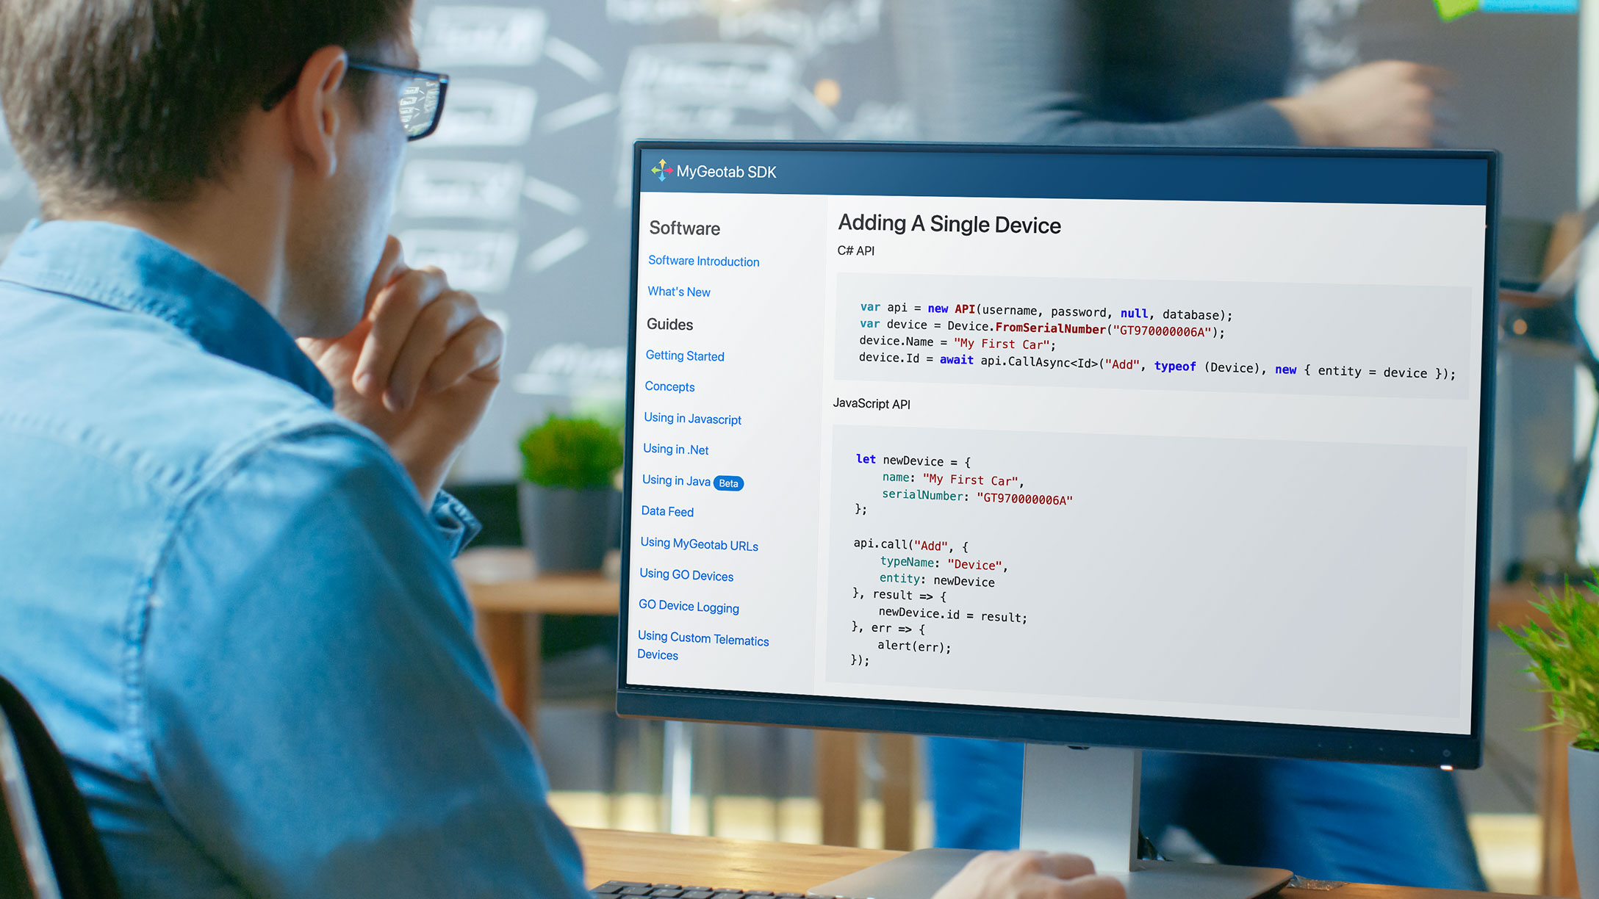
Task: Open GO Device Logging guide
Action: click(689, 606)
